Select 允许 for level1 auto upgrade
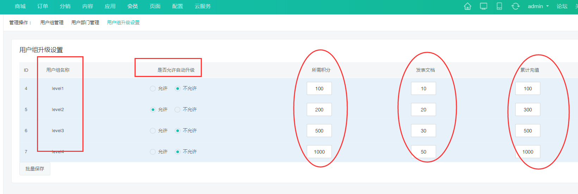 [x=153, y=89]
